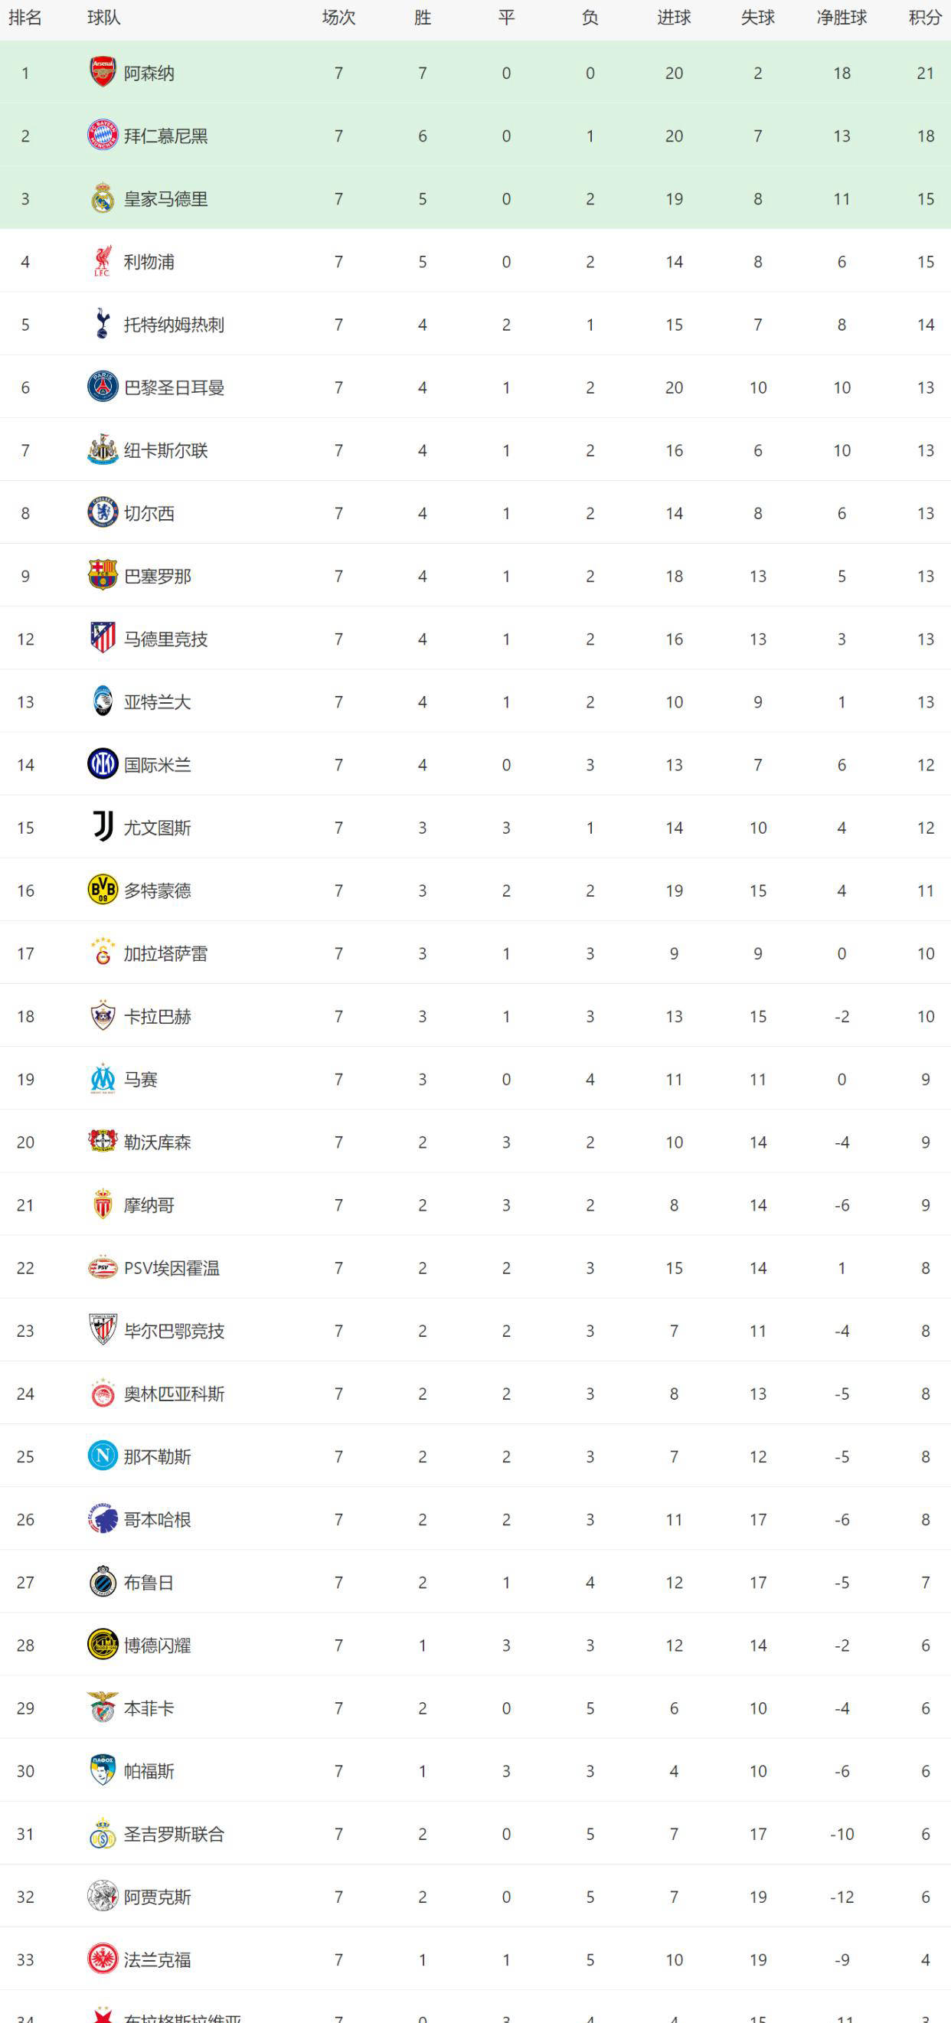Click the Bayern Munich club logo
Screen dimensions: 951x2023
point(102,136)
